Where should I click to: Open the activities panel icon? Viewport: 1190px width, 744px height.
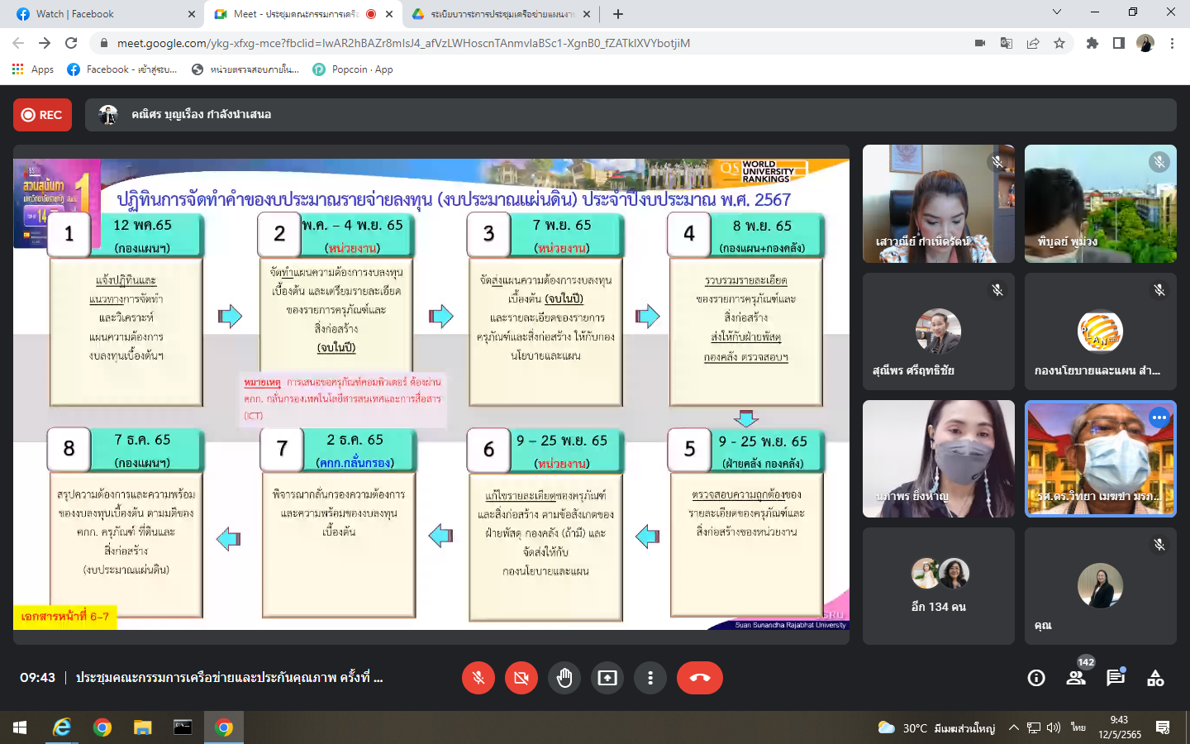1155,678
